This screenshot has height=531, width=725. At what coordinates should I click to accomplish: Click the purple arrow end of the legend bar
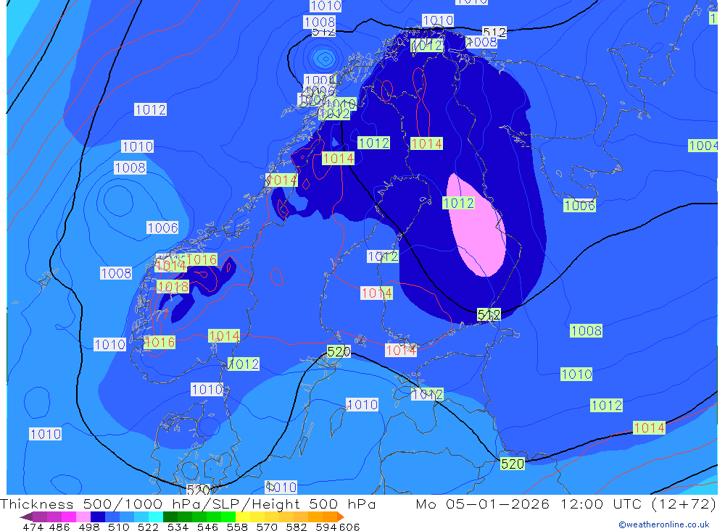(x=26, y=517)
